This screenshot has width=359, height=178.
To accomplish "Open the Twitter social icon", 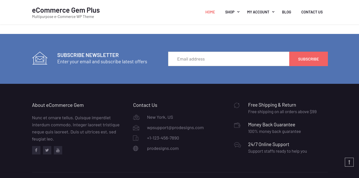I will (47, 150).
